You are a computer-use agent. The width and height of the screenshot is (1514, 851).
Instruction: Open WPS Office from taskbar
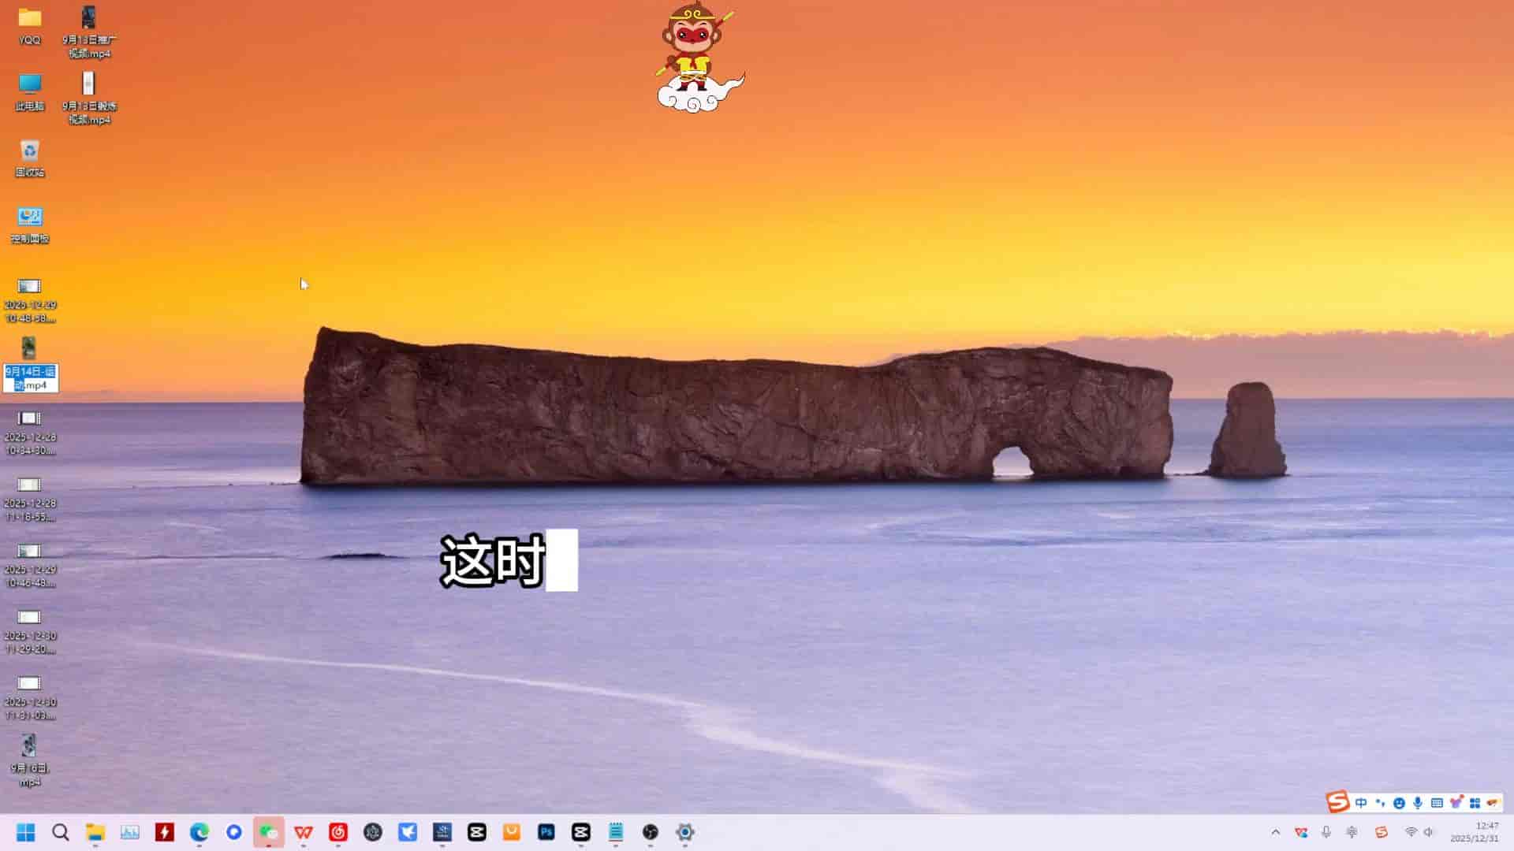(304, 832)
